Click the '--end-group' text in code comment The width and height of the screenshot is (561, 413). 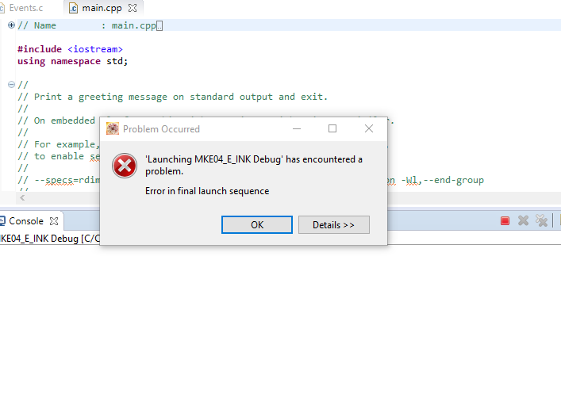[454, 180]
